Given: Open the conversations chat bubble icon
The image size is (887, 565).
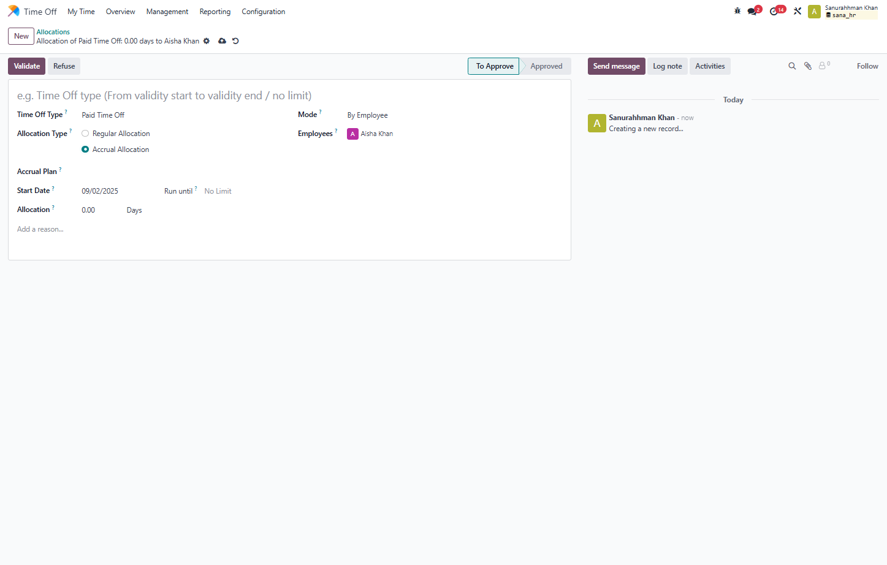Looking at the screenshot, I should point(752,11).
